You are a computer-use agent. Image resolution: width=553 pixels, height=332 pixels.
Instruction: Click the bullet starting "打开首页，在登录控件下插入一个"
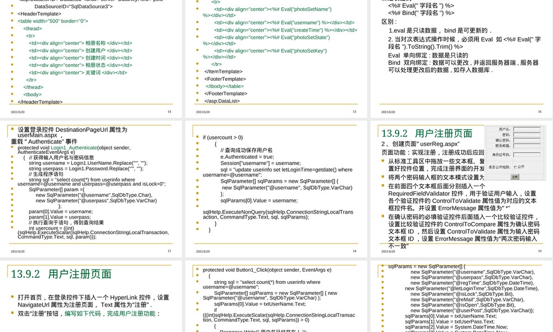coord(93,301)
